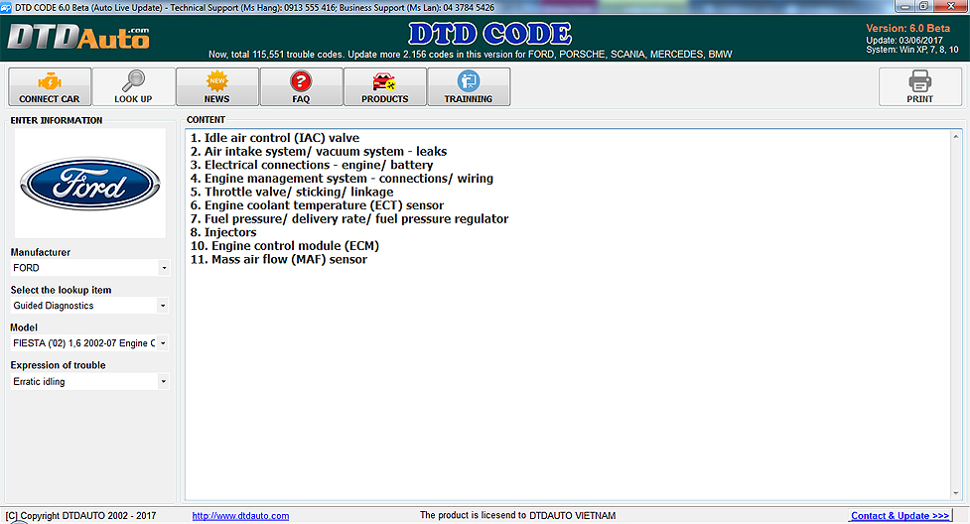The width and height of the screenshot is (970, 524).
Task: Open the Products car icon button
Action: 385,86
